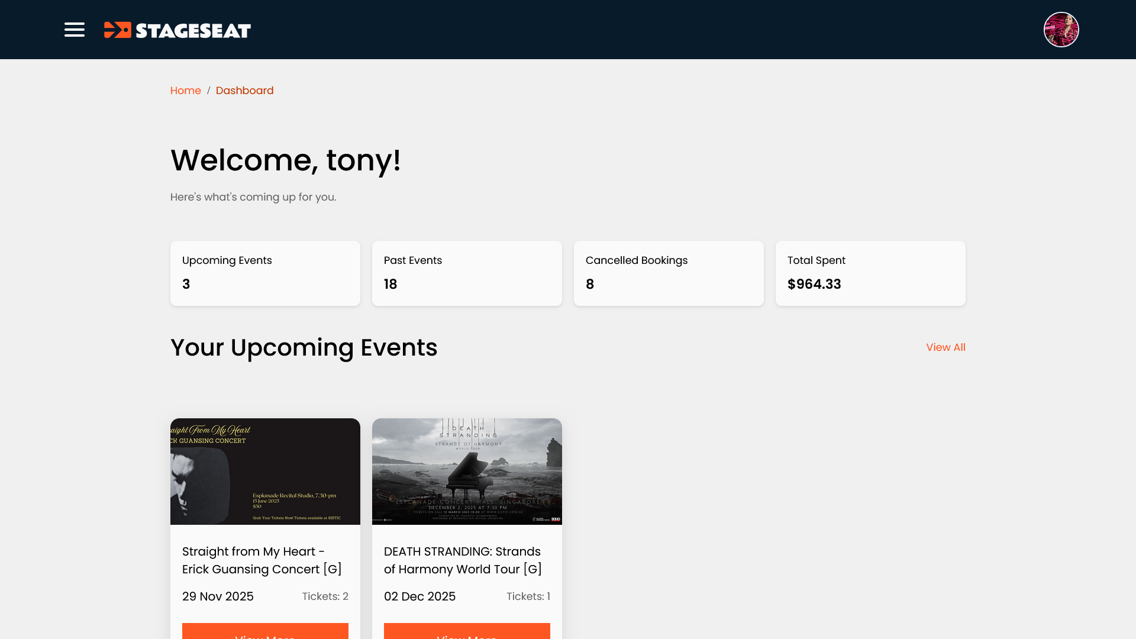The width and height of the screenshot is (1136, 639).
Task: Click View More for DEATH STRANDING event
Action: 467,633
